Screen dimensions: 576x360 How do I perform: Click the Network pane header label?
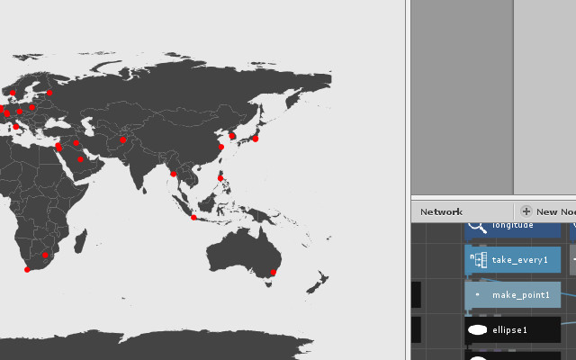pos(441,212)
